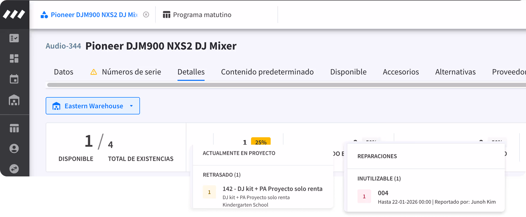Open the Alternativas tab

tap(455, 72)
